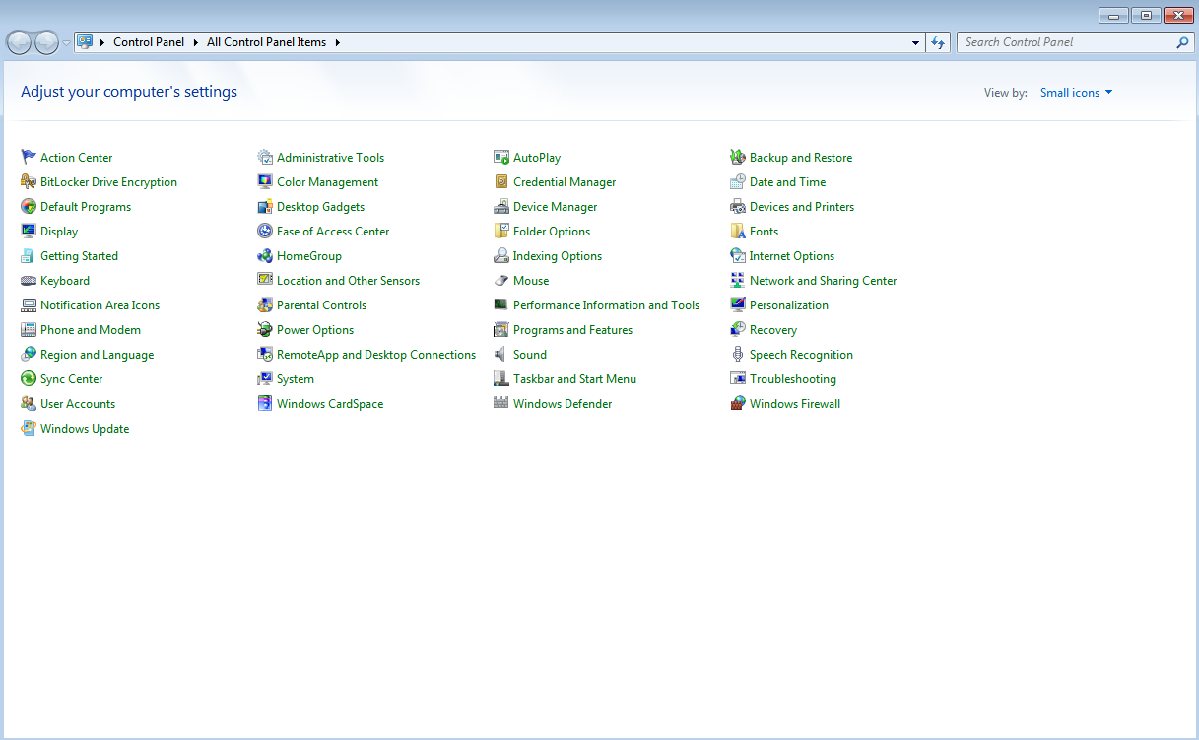Open the Getting Started link
The image size is (1199, 740).
[x=79, y=255]
